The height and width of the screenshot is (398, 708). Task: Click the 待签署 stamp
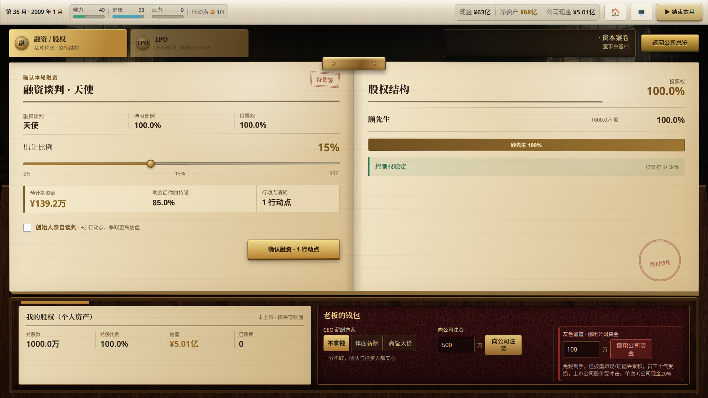[324, 80]
